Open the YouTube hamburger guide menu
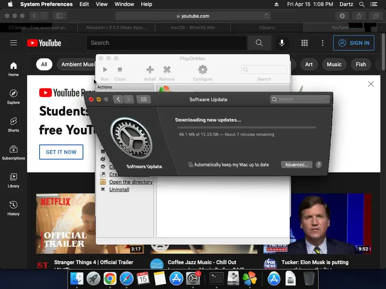The width and height of the screenshot is (386, 289). click(x=14, y=43)
